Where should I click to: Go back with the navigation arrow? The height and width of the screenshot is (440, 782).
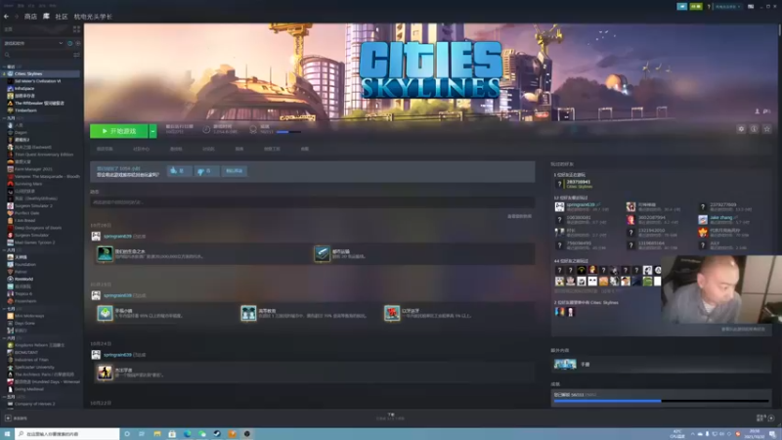pos(7,17)
